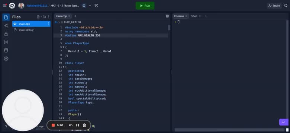Click the 'bool specialAbilityUsed;' line
Screen dimensions: 290x133
click(x=87, y=99)
